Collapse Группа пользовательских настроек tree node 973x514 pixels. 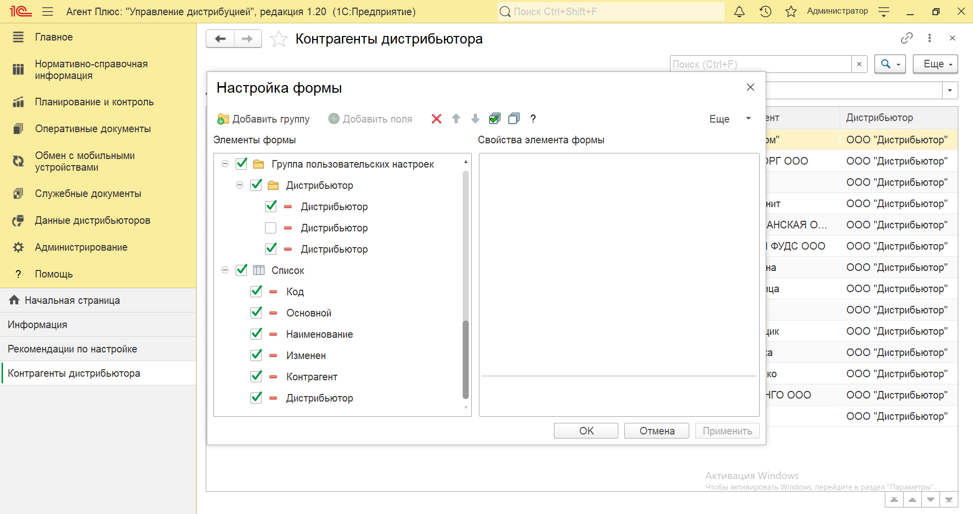click(225, 164)
